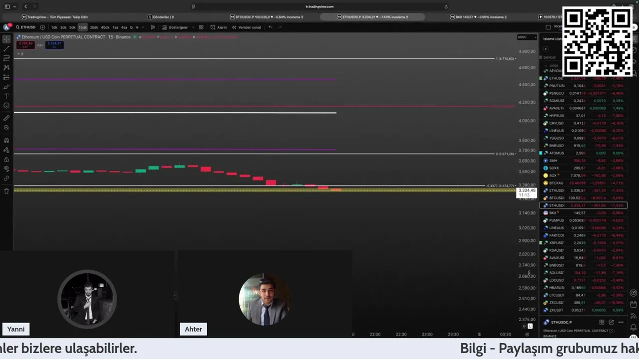
Task: Click the Alarm button
Action: pos(219,27)
